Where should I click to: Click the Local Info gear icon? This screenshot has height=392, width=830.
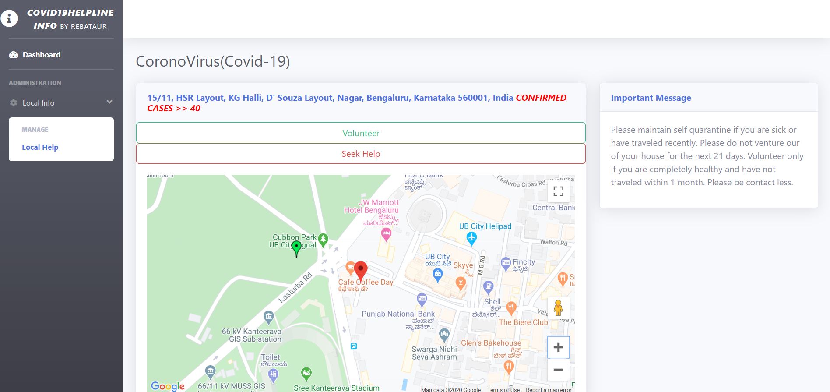14,103
